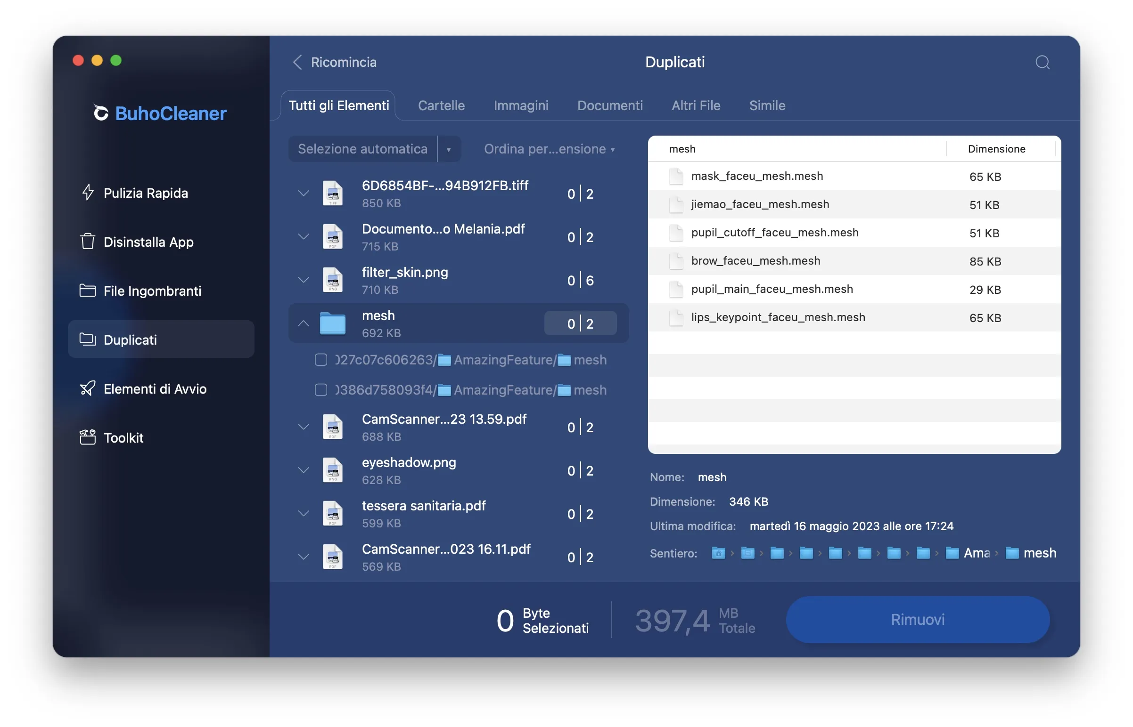This screenshot has width=1133, height=727.
Task: Open Selezione automatica dropdown arrow
Action: (x=448, y=149)
